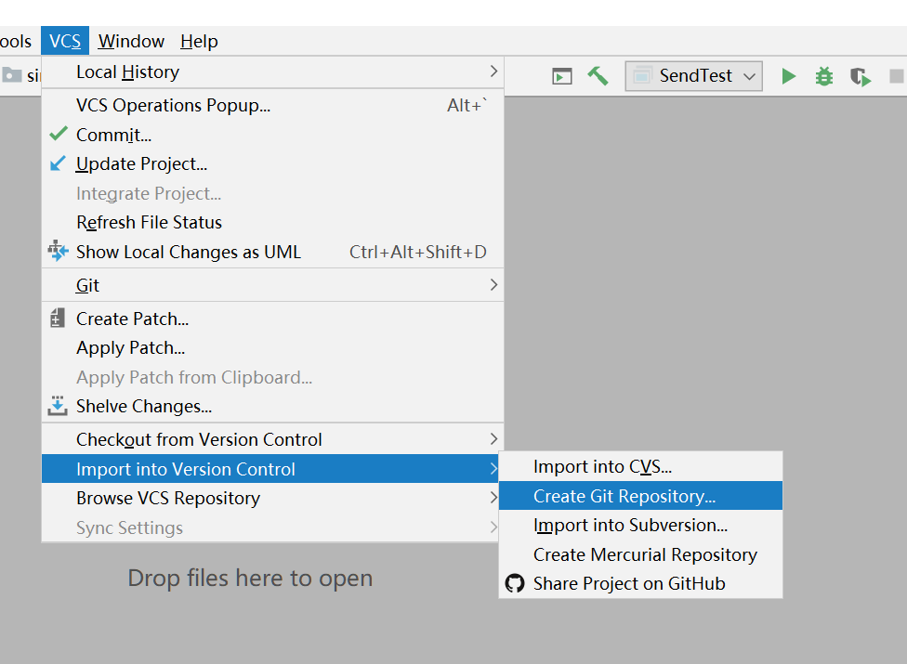Open the VCS menu
Screen dimensions: 907x664
point(65,41)
